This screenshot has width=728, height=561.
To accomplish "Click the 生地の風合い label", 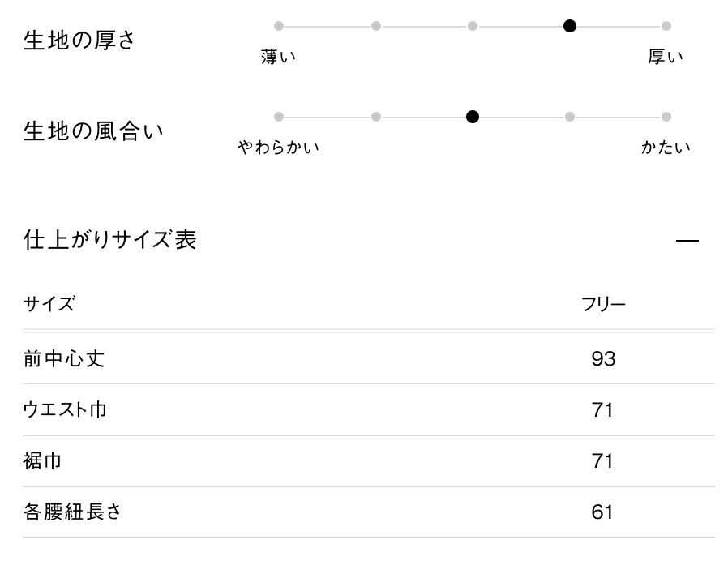I will 93,131.
